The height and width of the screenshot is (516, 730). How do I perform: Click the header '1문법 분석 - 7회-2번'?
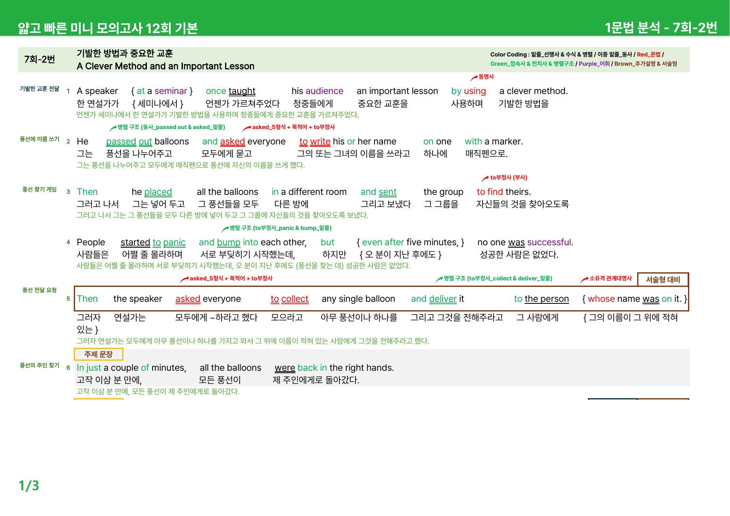(x=661, y=27)
